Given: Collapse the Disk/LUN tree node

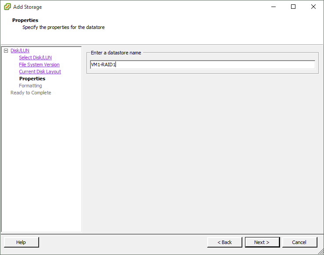Looking at the screenshot, I should pos(6,51).
